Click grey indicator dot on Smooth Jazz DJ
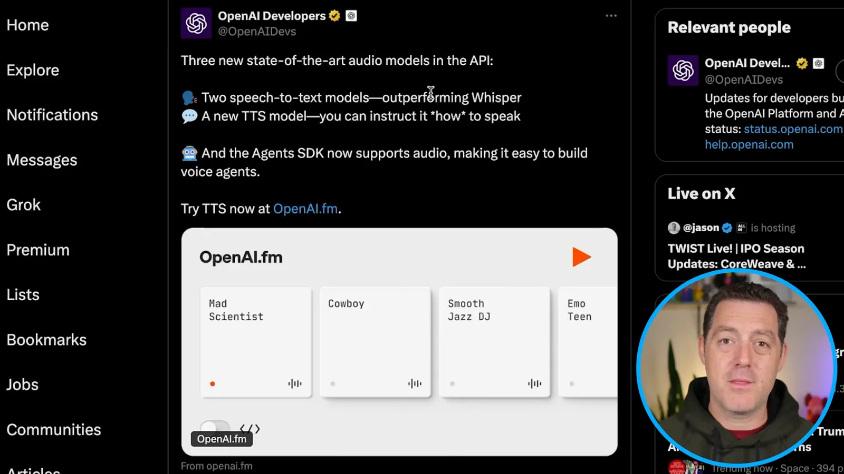Image resolution: width=844 pixels, height=474 pixels. click(x=452, y=384)
